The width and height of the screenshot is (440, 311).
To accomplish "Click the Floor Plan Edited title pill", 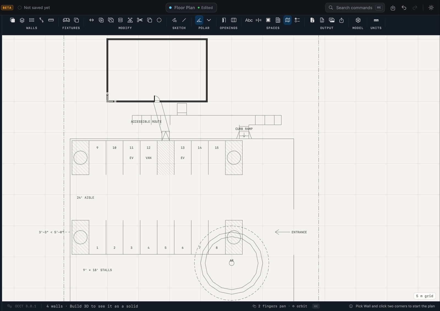I will (x=191, y=8).
